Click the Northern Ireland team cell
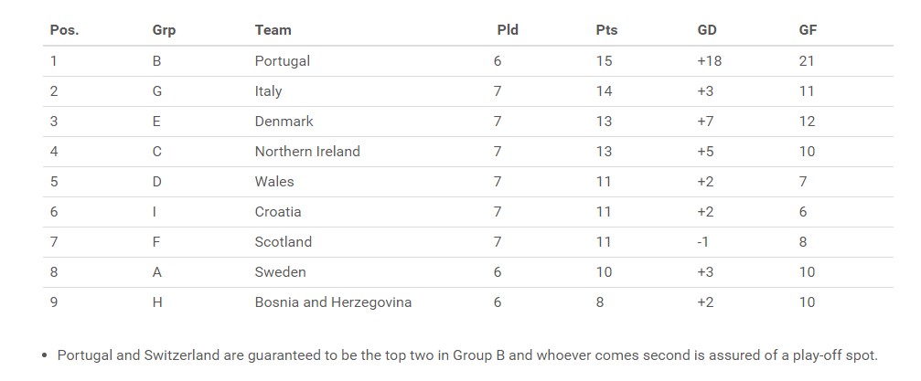The width and height of the screenshot is (921, 381). coord(307,152)
